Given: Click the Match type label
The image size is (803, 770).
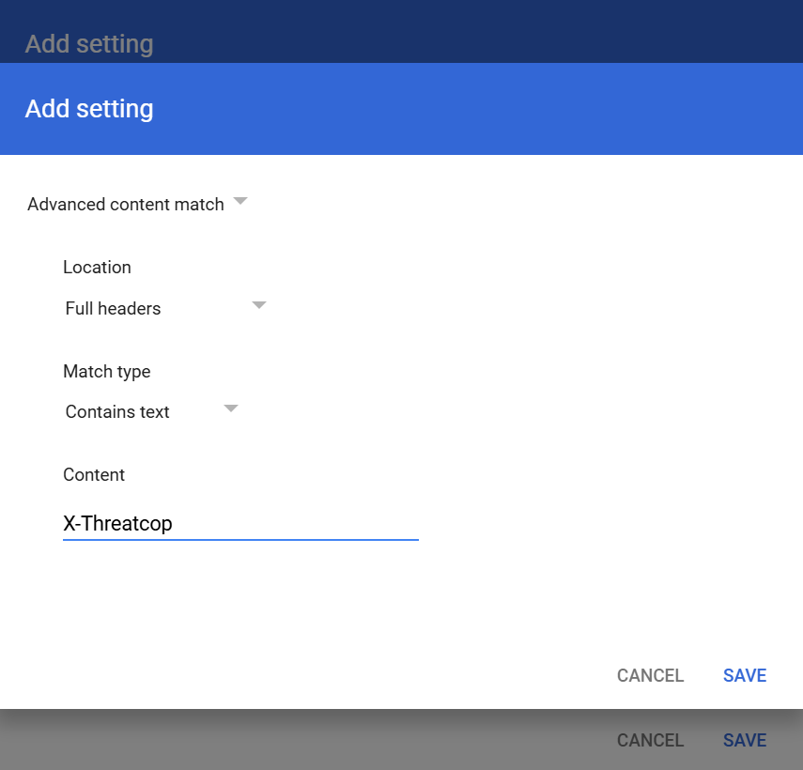Looking at the screenshot, I should tap(106, 372).
